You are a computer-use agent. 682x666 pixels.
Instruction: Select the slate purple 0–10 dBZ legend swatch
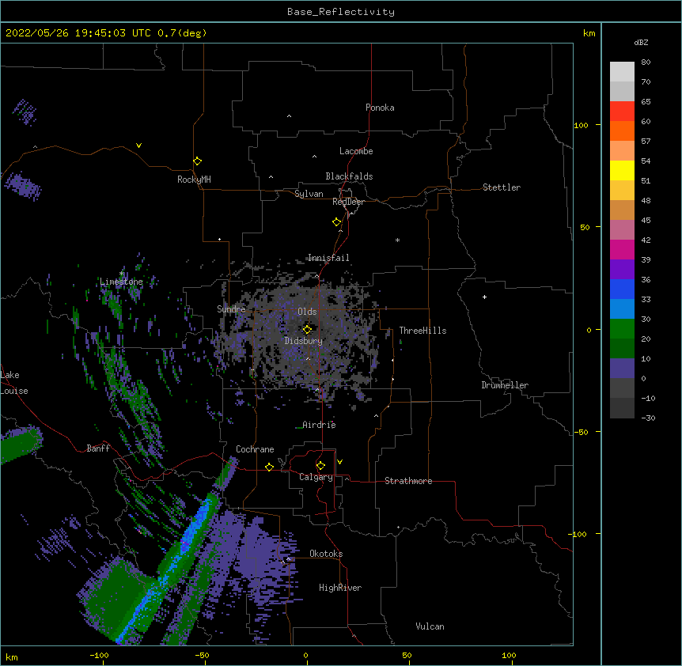tap(622, 369)
